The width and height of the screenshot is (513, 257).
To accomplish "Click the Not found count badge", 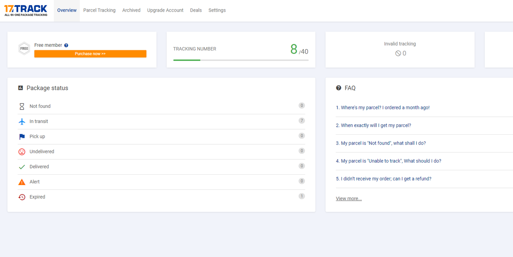I will pos(302,106).
